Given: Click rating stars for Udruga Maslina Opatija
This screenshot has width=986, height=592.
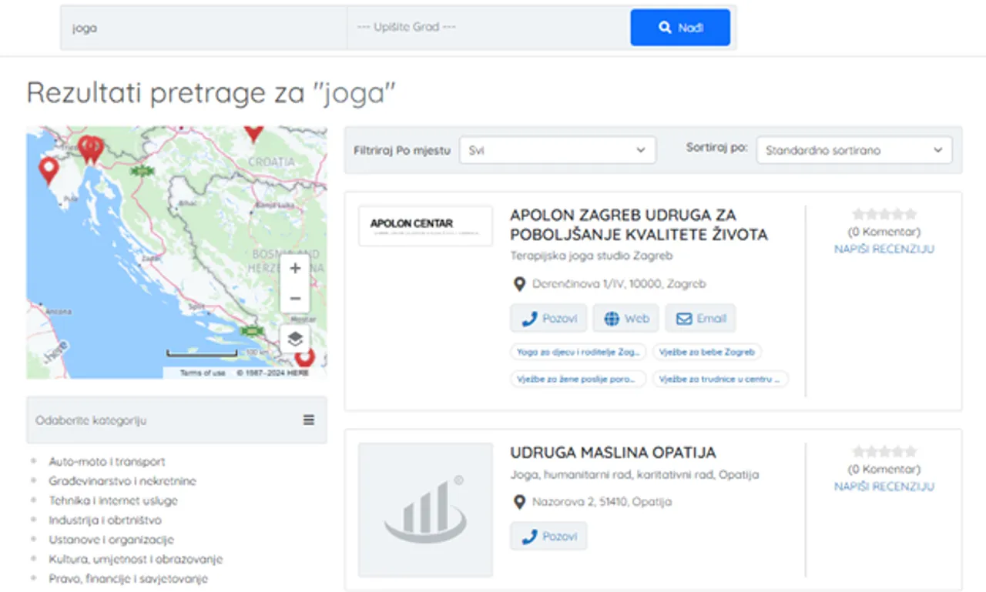Looking at the screenshot, I should pyautogui.click(x=884, y=451).
